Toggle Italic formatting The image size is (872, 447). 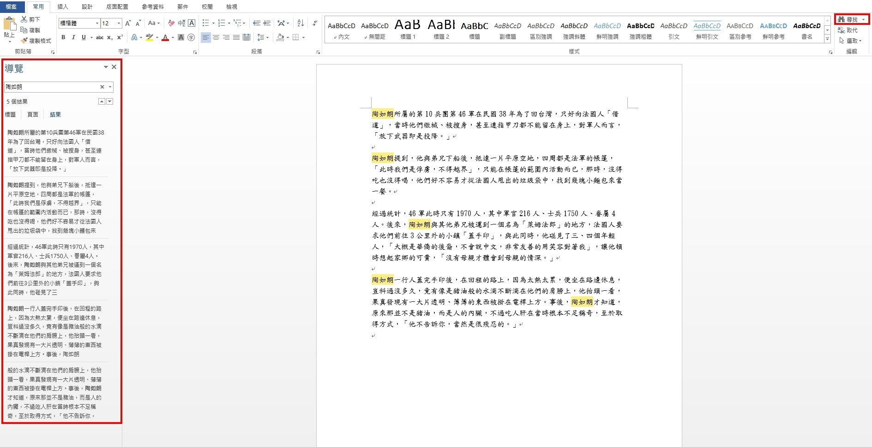[x=73, y=37]
